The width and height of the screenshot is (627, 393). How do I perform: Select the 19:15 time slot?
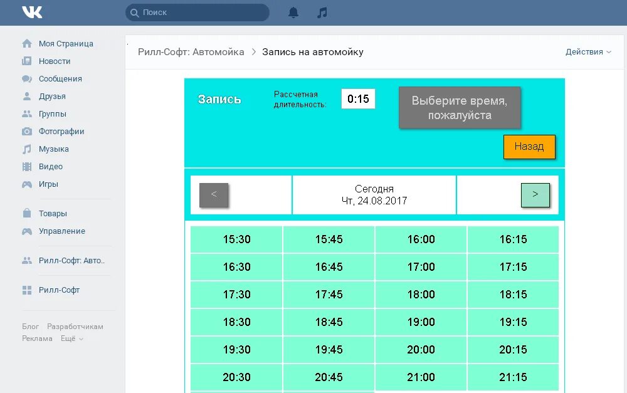tap(513, 322)
